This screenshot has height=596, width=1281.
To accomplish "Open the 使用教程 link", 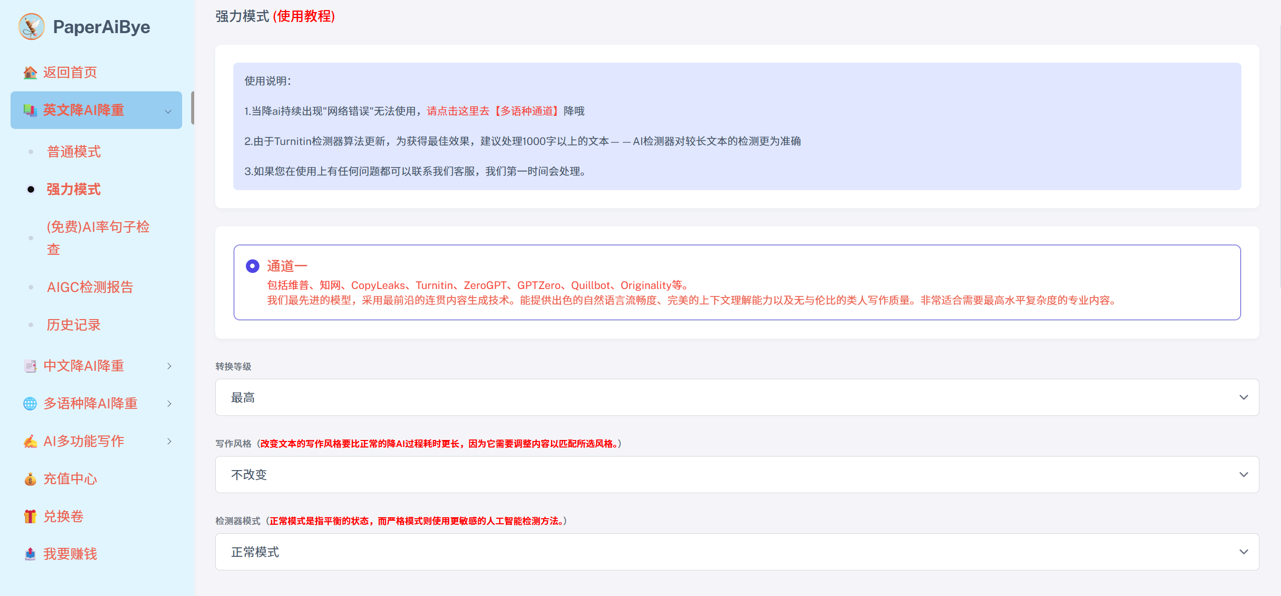I will 304,17.
